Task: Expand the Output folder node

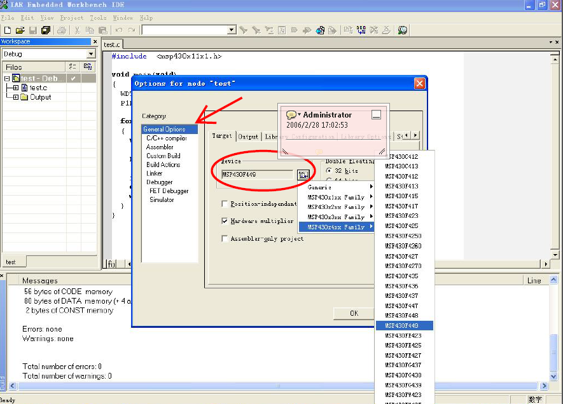Action: (x=16, y=97)
